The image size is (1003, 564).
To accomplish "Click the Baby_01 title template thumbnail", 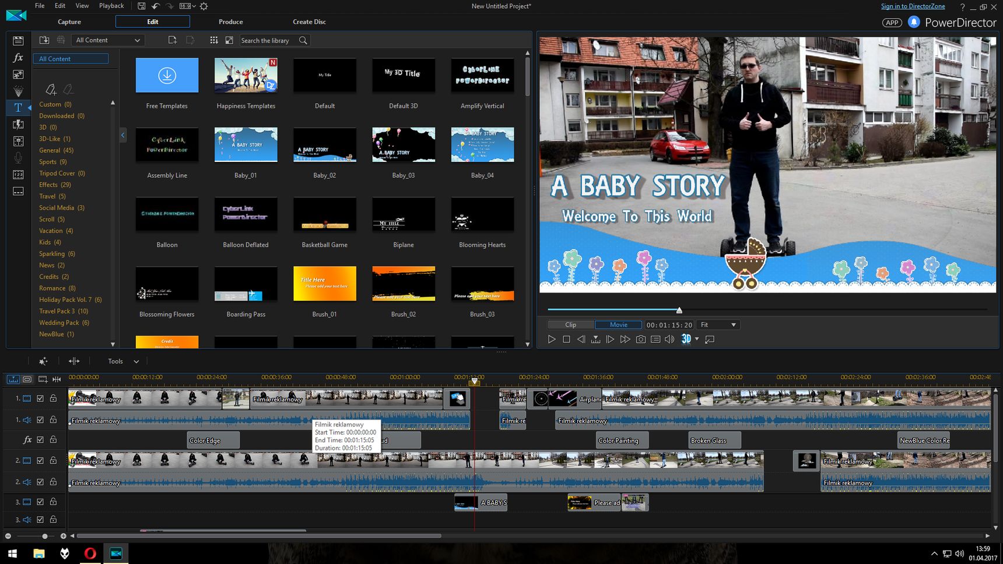I will pos(246,144).
